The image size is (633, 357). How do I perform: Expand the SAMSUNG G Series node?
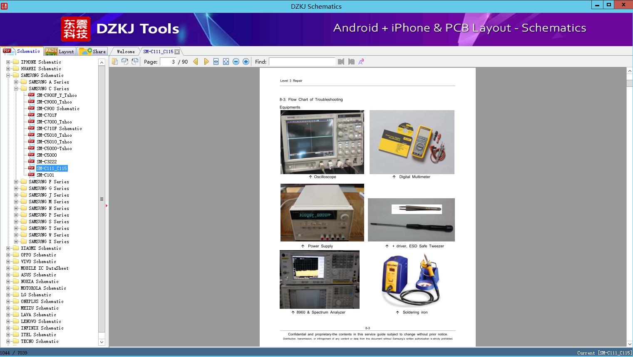coord(16,188)
